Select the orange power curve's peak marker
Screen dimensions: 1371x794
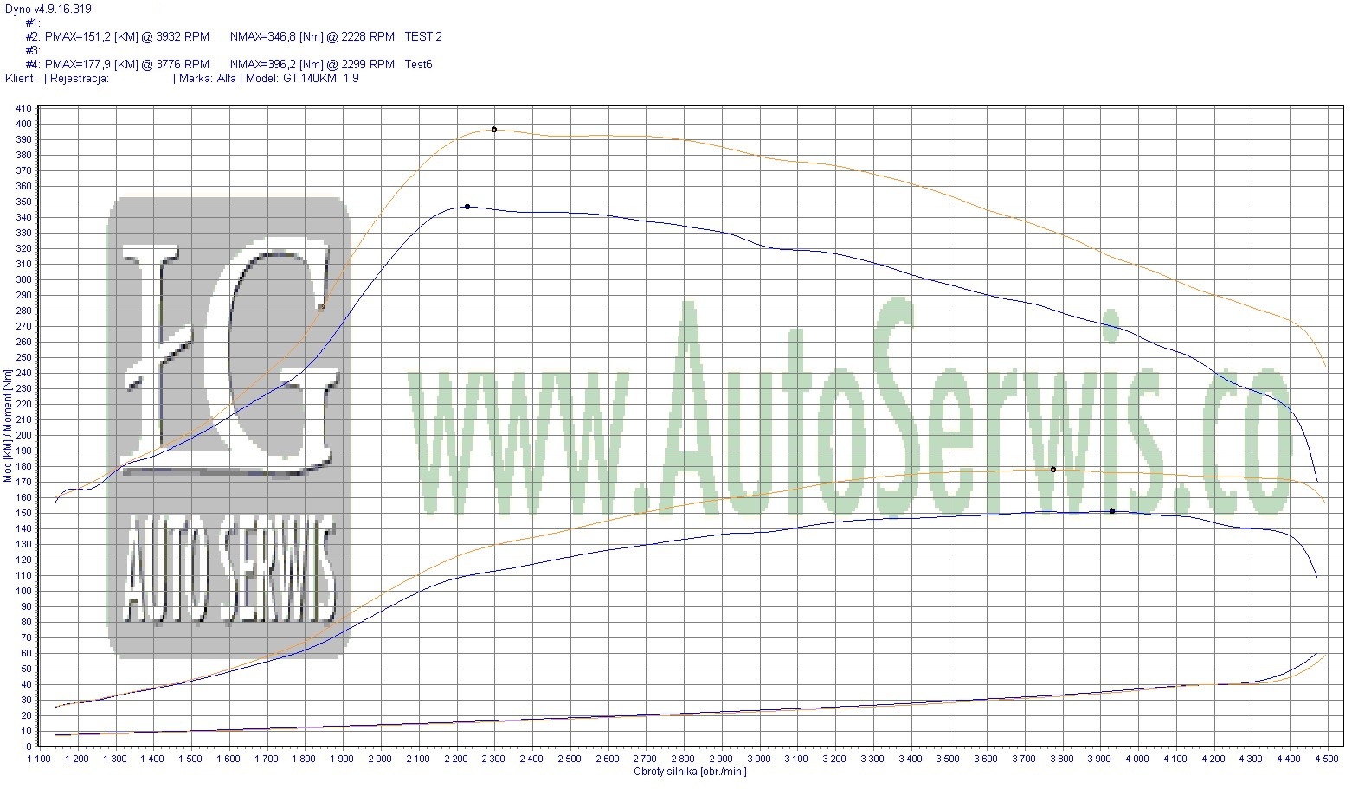pyautogui.click(x=1053, y=470)
